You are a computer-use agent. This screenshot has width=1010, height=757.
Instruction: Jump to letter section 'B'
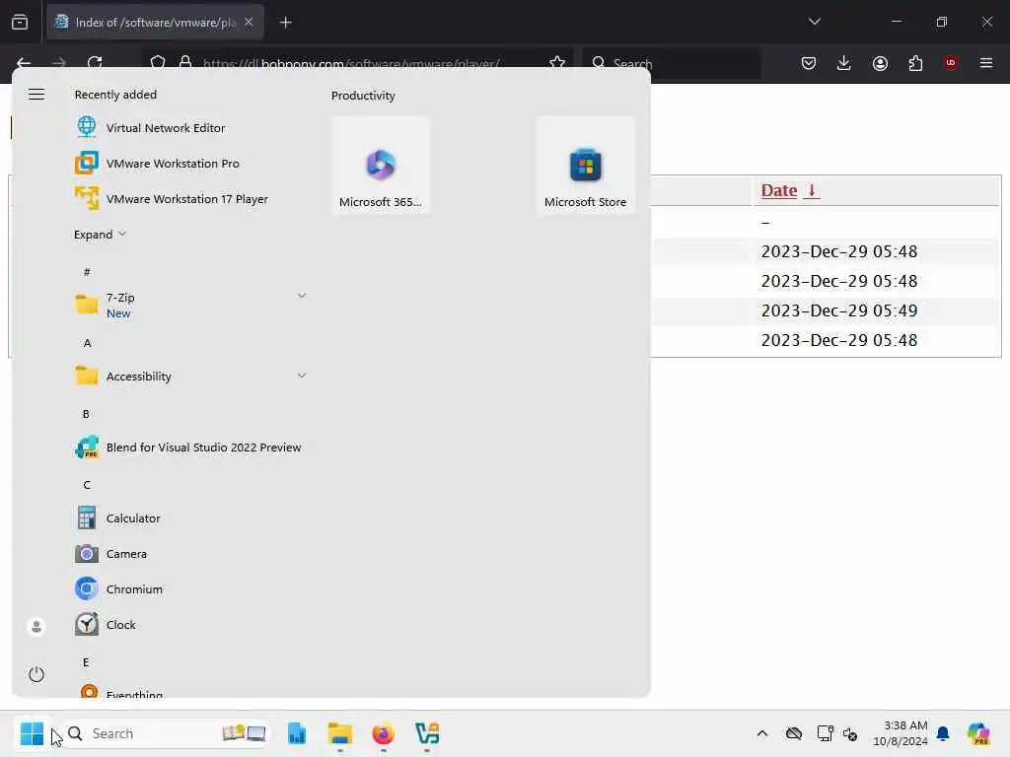tap(87, 414)
